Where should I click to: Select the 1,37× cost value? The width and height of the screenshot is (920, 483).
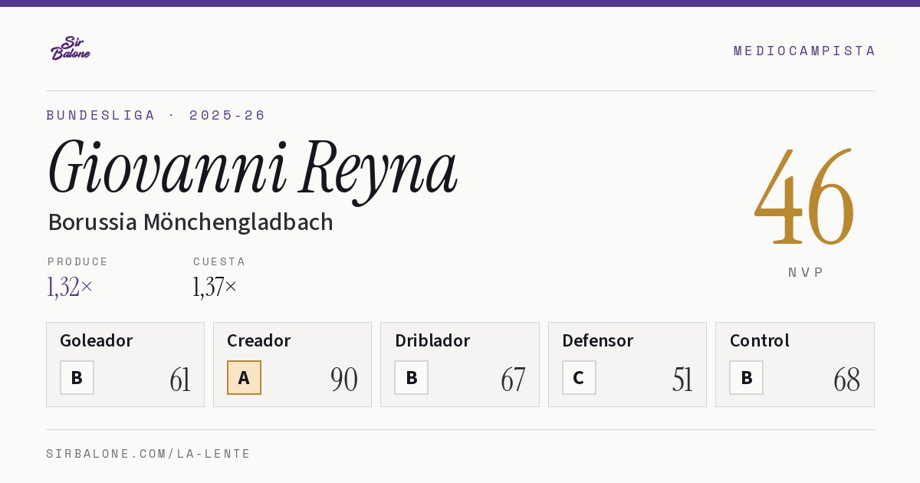pos(215,287)
